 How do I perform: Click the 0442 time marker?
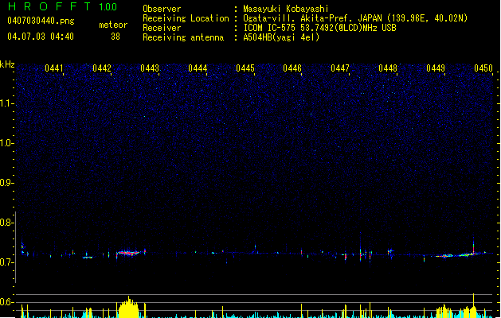click(102, 68)
